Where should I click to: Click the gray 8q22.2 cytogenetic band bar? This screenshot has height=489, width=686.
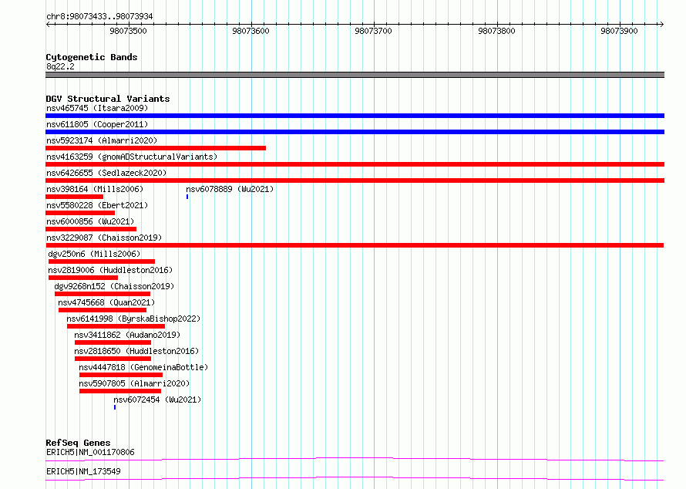point(355,75)
